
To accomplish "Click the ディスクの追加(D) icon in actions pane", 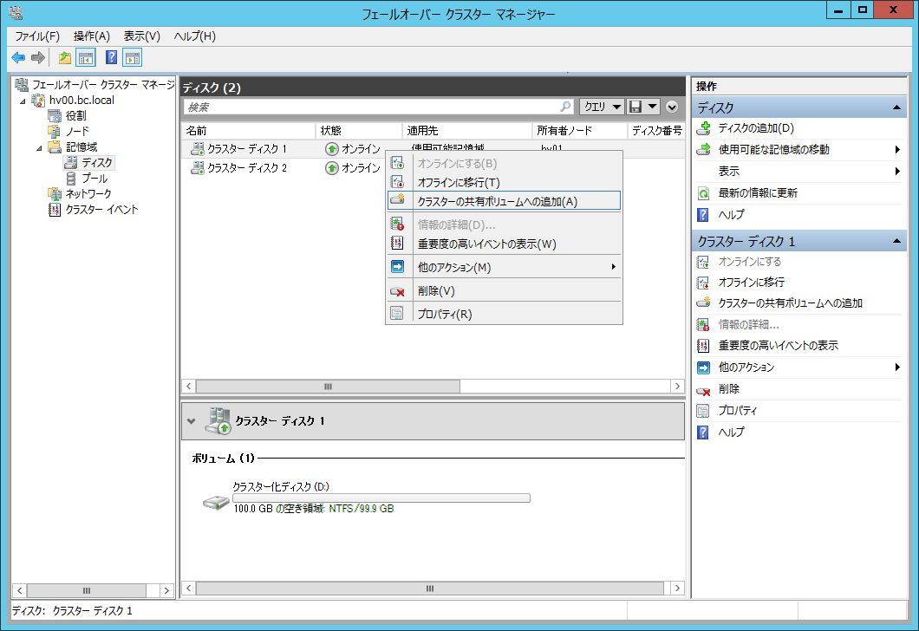I will click(x=703, y=128).
